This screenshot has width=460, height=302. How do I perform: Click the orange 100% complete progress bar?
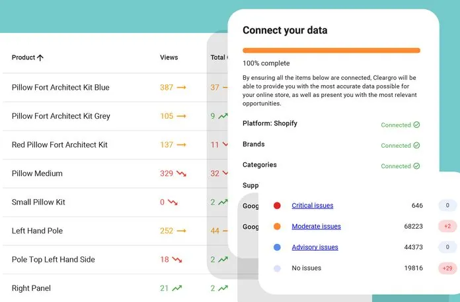331,50
